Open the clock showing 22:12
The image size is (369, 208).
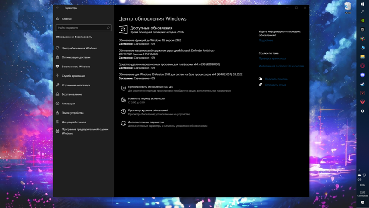coord(363,194)
